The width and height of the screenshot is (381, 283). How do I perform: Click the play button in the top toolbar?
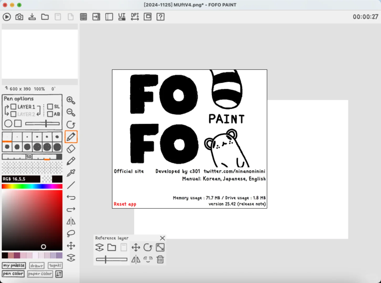(7, 17)
